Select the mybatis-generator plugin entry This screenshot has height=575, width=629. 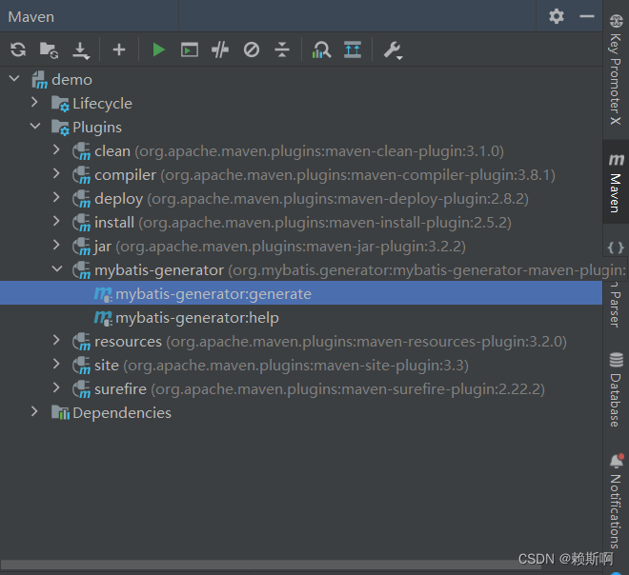(x=301, y=270)
